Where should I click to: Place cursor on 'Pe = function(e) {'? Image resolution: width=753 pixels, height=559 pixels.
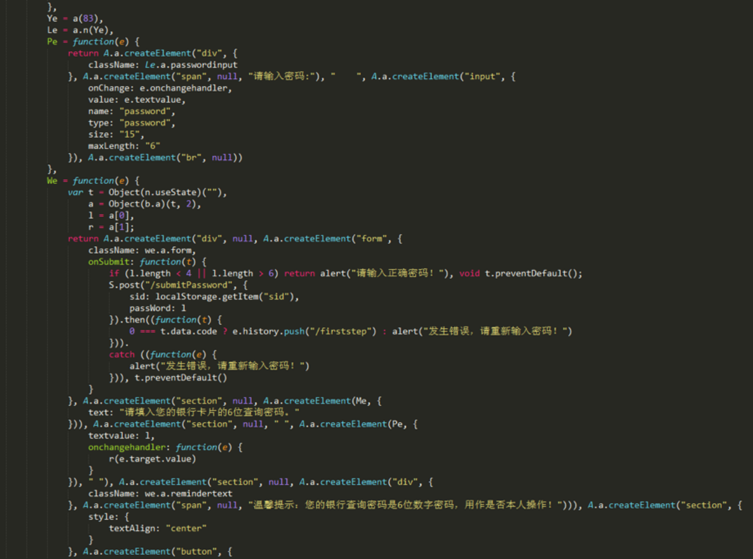click(x=93, y=42)
